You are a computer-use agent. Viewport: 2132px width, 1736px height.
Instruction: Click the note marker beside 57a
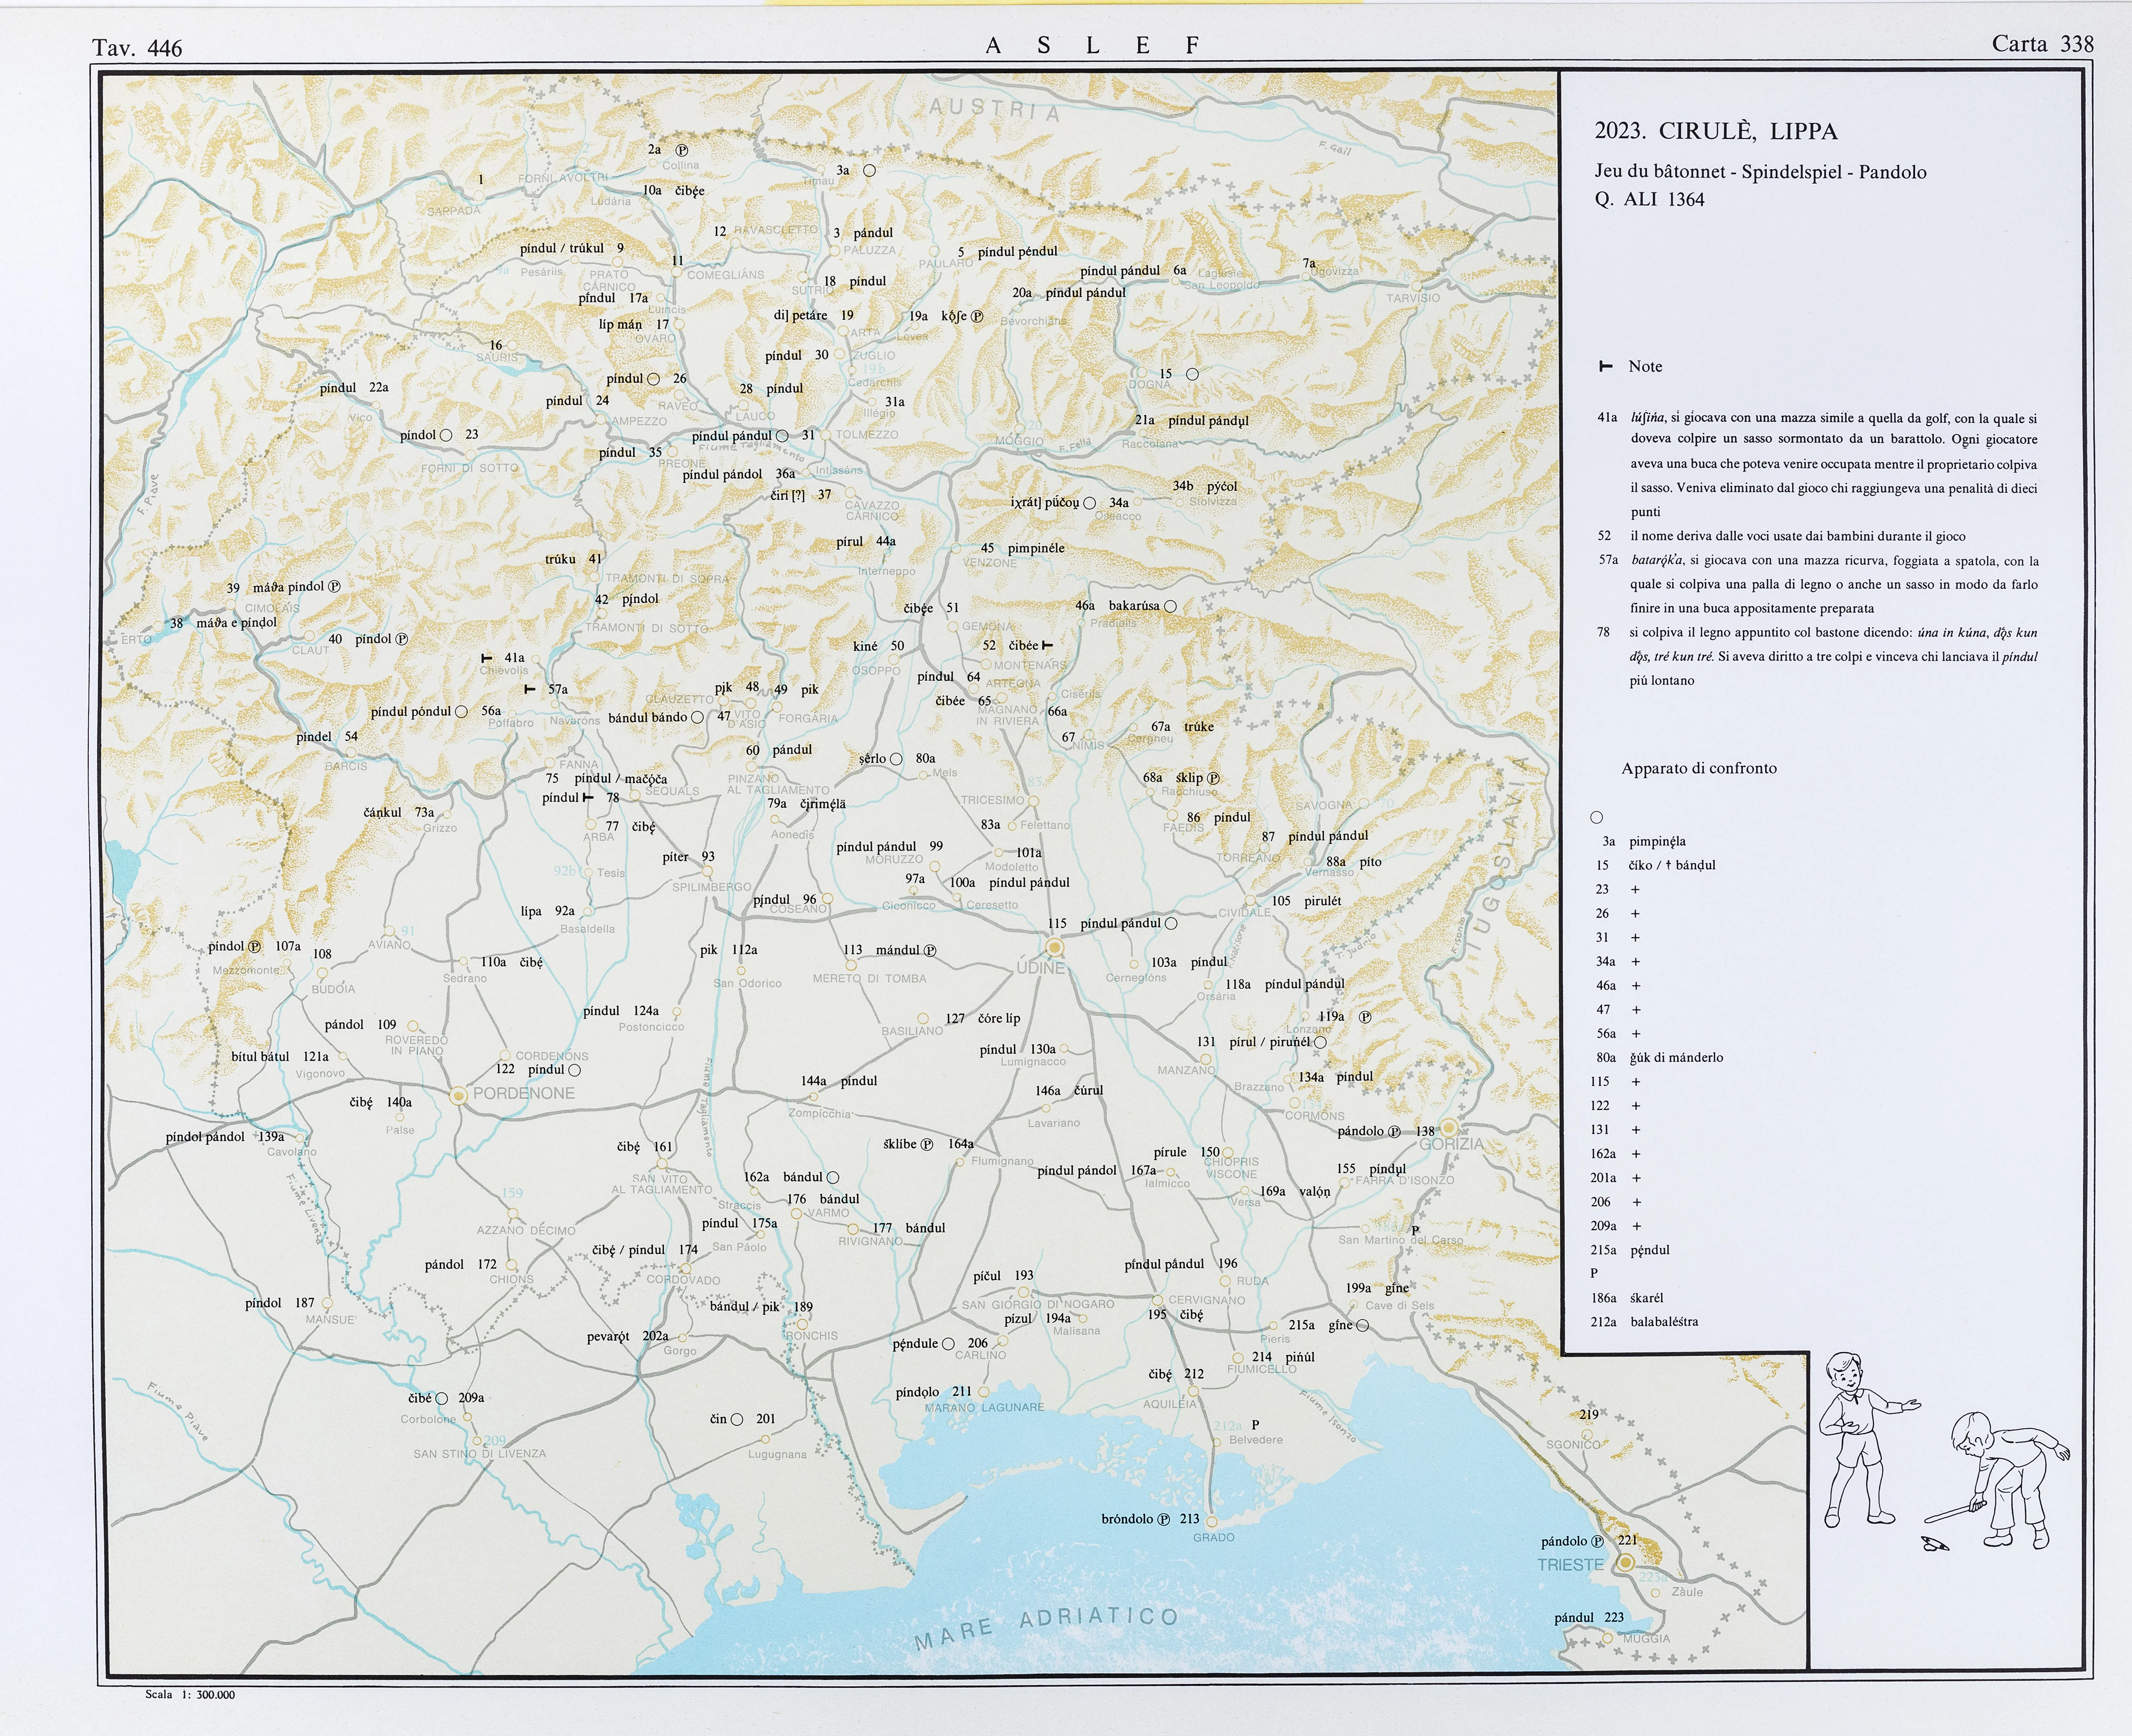[x=531, y=689]
